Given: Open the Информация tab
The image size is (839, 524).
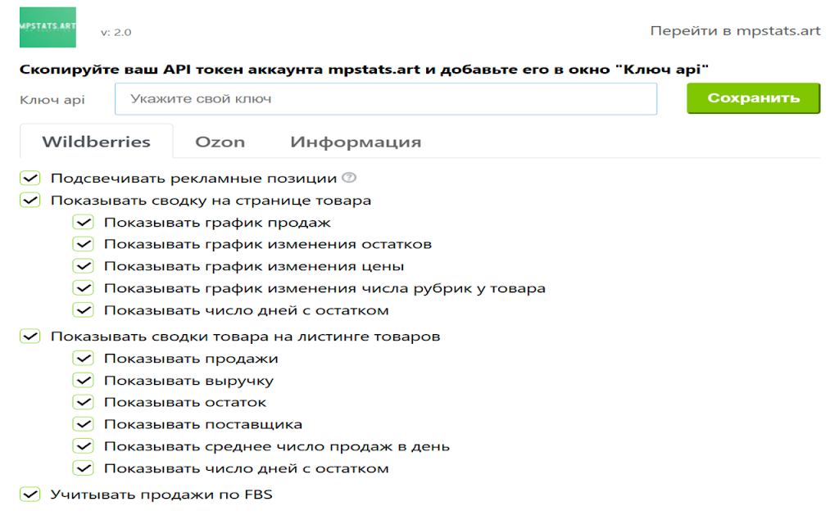Looking at the screenshot, I should [356, 142].
